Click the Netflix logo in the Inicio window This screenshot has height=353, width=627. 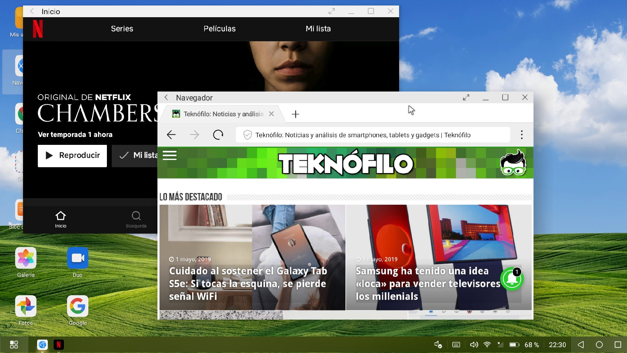(38, 29)
